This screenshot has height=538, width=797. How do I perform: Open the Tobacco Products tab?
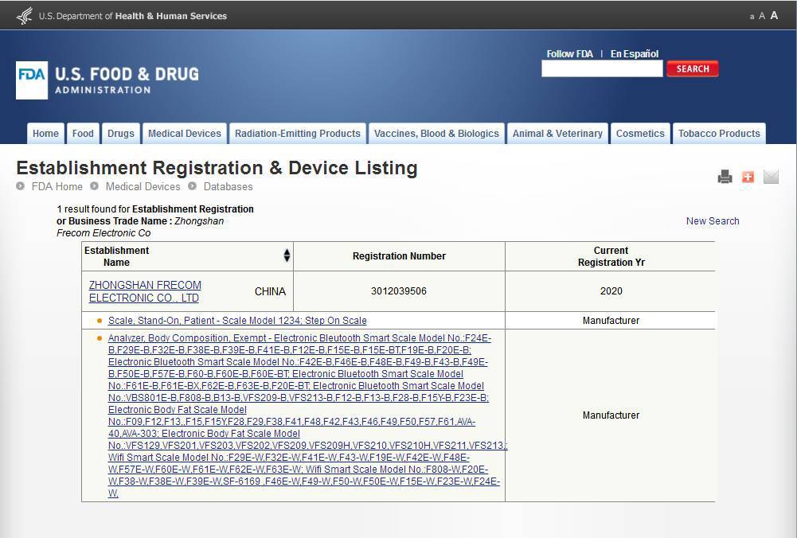(x=719, y=133)
